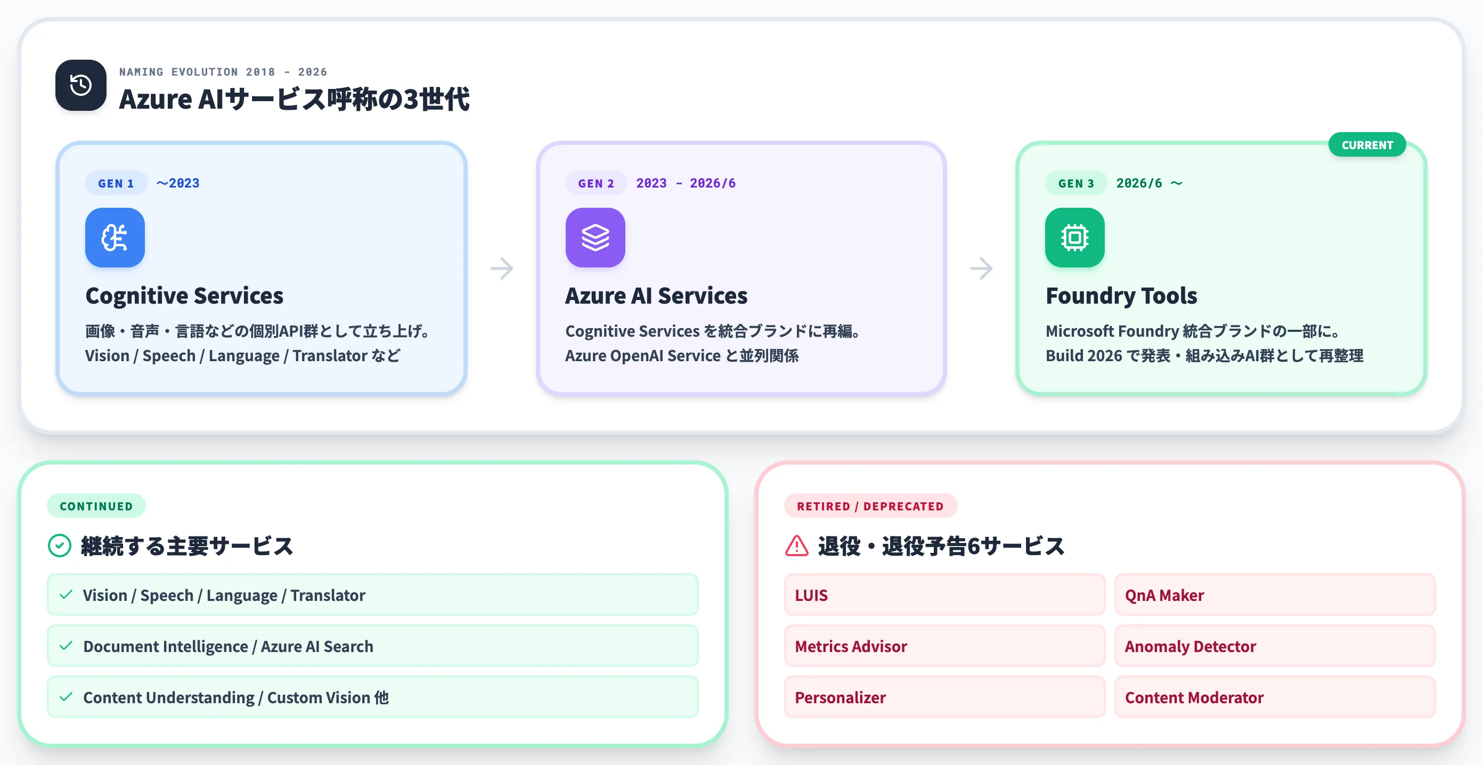This screenshot has width=1483, height=765.
Task: Click the GEN 1 badge
Action: click(116, 183)
